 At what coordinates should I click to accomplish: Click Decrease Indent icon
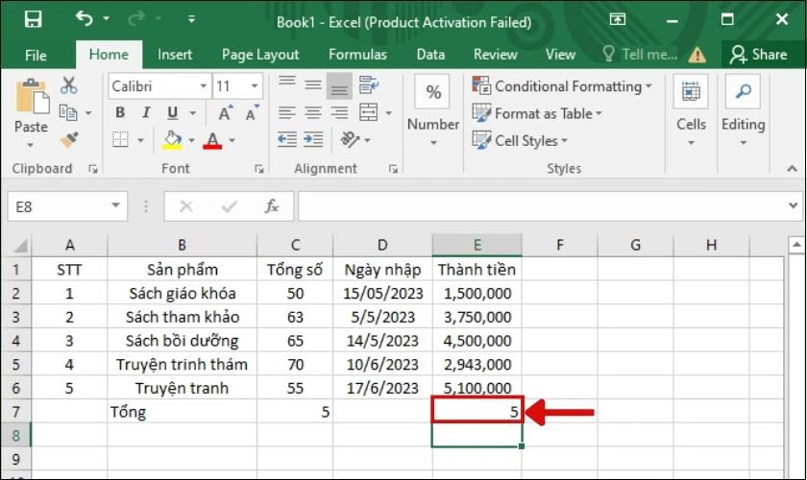coord(287,139)
